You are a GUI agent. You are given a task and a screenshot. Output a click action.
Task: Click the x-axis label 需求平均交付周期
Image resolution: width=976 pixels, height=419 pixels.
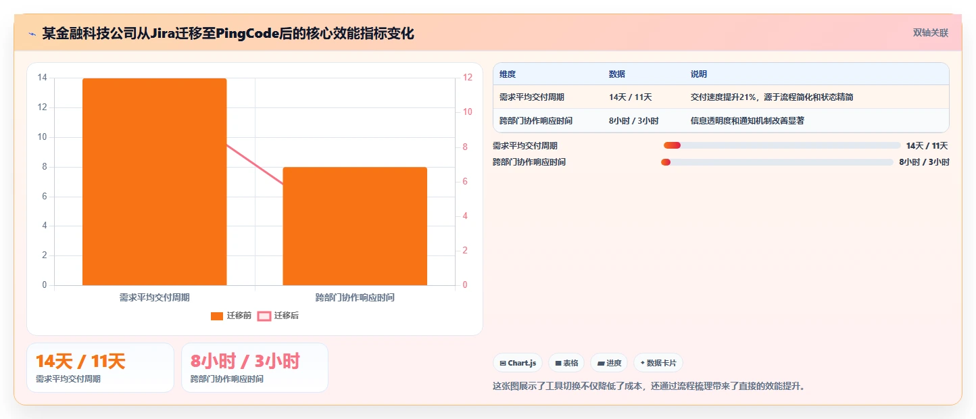[155, 297]
